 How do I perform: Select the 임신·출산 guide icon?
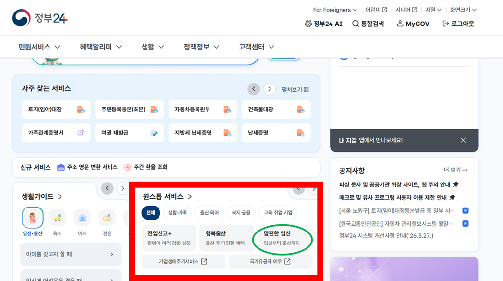click(32, 218)
